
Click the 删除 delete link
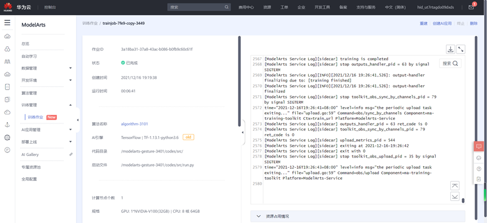[473, 24]
